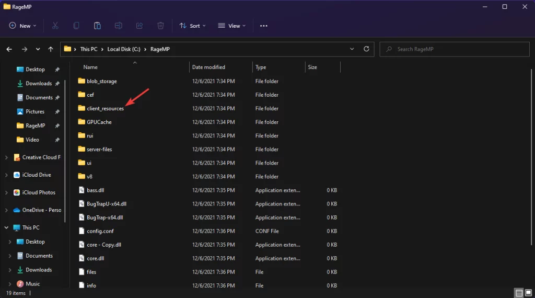
Task: Click the config.conf file icon
Action: point(81,231)
